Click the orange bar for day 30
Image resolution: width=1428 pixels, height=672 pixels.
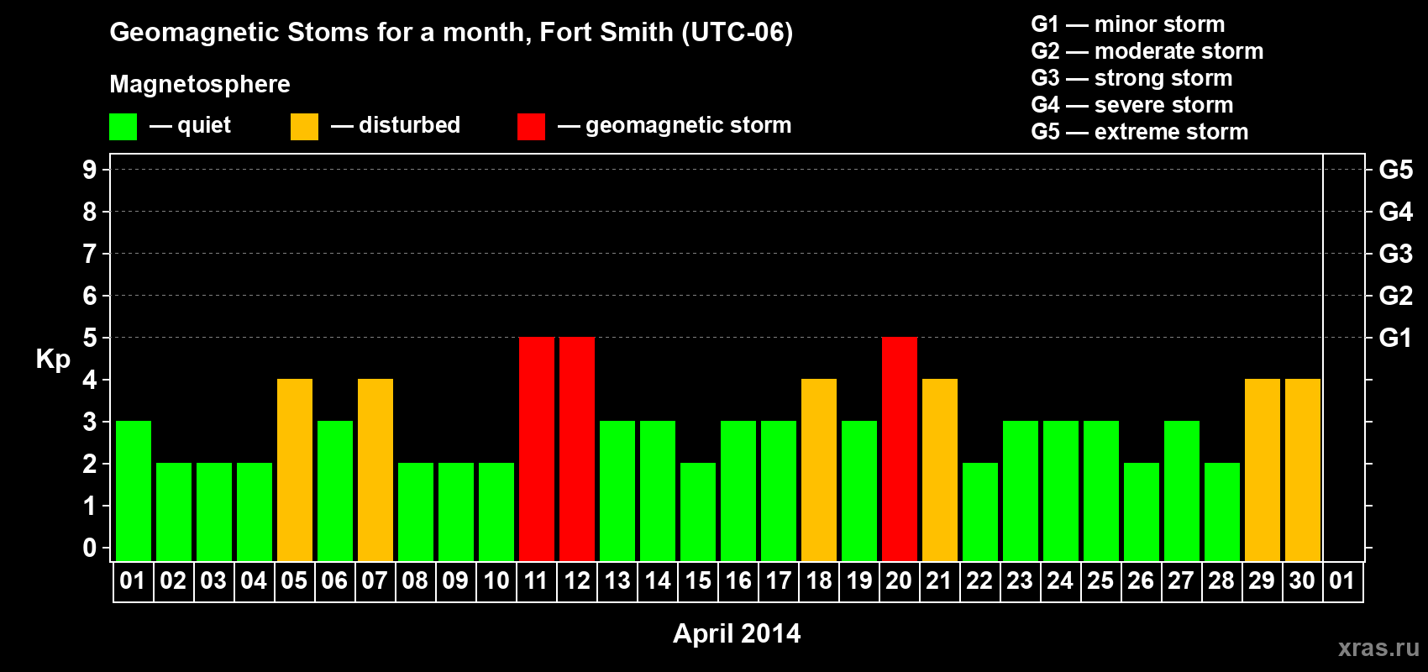[1303, 470]
